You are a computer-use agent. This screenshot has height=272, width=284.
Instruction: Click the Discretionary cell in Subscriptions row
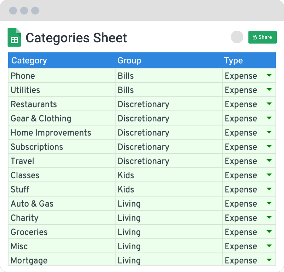coord(169,146)
